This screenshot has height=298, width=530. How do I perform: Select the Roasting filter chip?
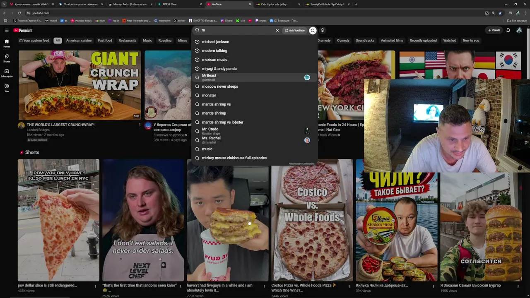(x=165, y=41)
